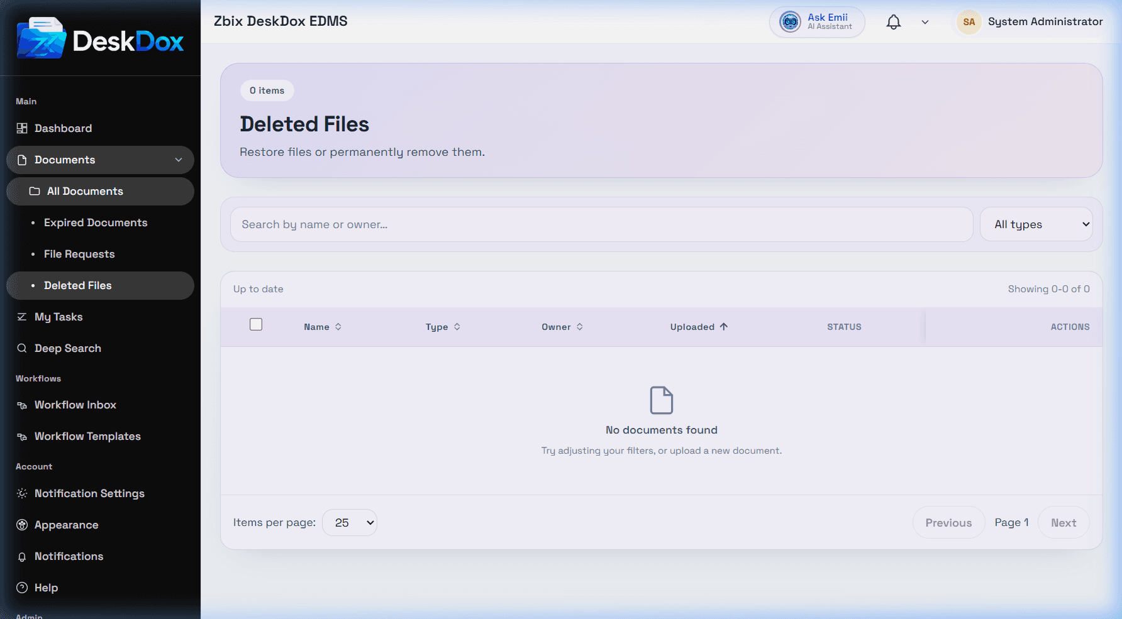Toggle the select-all checkbox in table header
1122x619 pixels.
[x=256, y=324]
